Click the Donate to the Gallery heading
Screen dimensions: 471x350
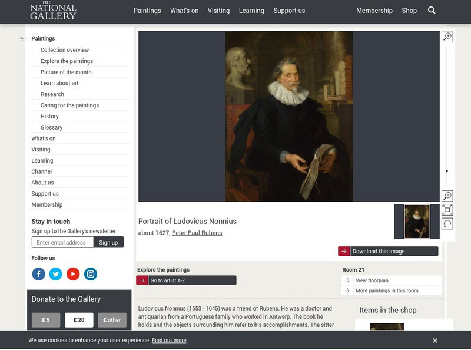(x=66, y=299)
